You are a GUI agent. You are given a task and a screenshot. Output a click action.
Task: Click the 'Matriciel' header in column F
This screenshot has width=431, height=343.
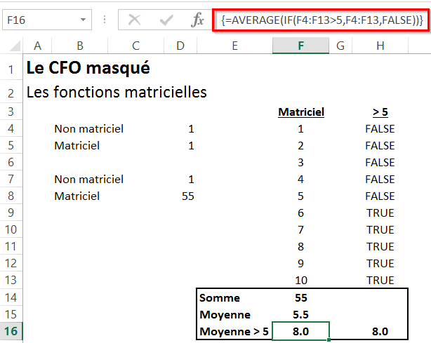[300, 112]
